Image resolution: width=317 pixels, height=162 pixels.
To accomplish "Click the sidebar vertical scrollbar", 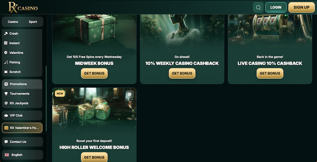I will pos(46,99).
